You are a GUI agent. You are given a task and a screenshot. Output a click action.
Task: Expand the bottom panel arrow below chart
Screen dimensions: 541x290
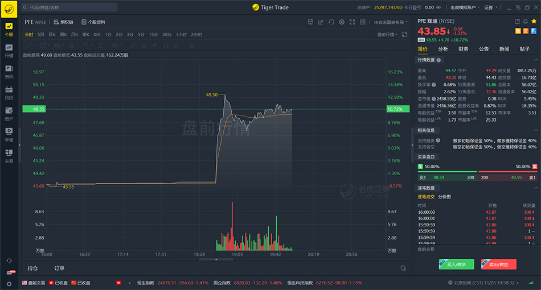click(216, 259)
